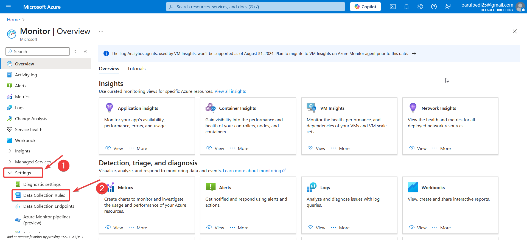The height and width of the screenshot is (240, 527).
Task: Focus the sidebar Search field
Action: click(38, 51)
